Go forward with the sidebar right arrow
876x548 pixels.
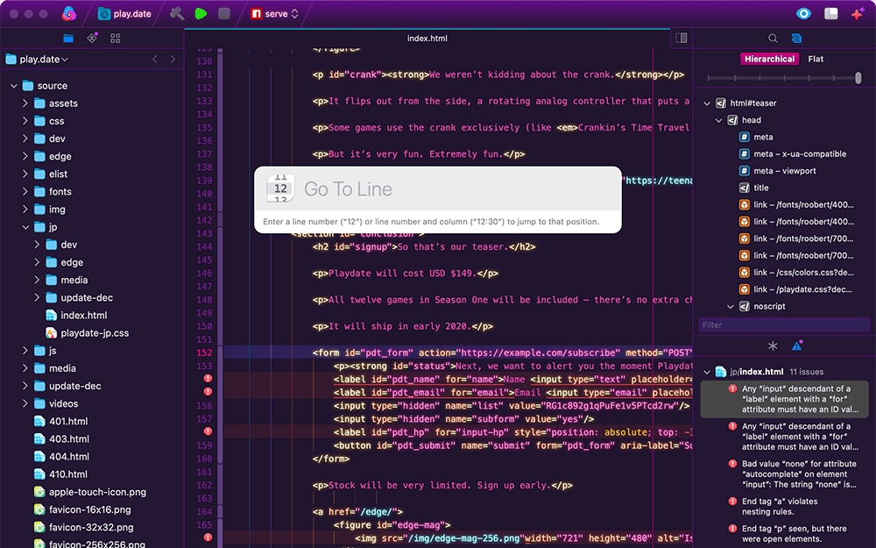coord(173,60)
